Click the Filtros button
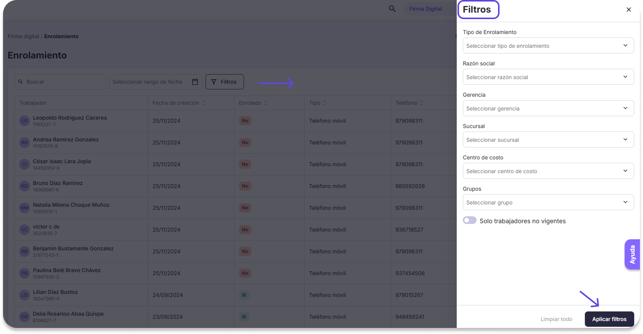 [x=225, y=82]
